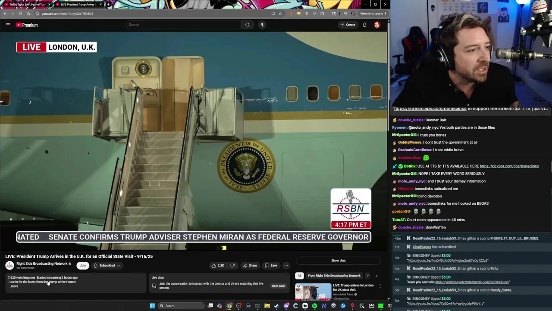Viewport: 552px width, 311px height.
Task: Open the Create button
Action: pyautogui.click(x=348, y=25)
